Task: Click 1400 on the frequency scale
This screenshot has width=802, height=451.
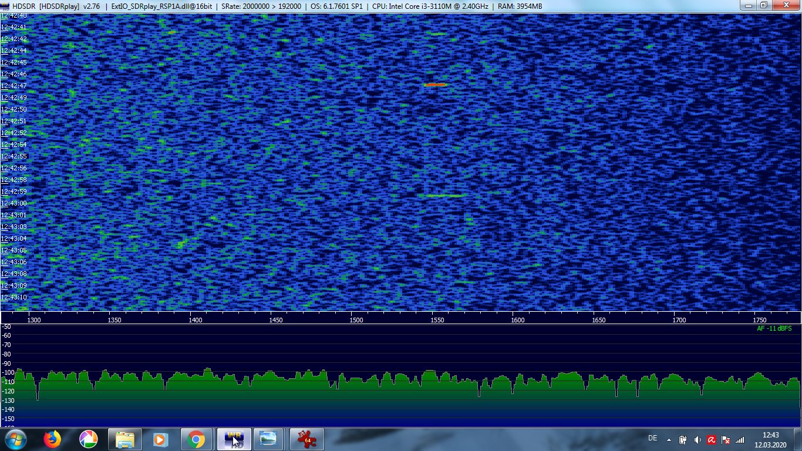Action: coord(196,320)
